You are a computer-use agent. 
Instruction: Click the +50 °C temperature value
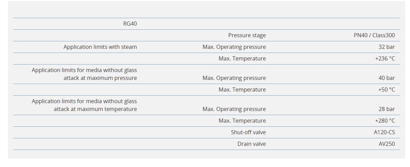[386, 89]
